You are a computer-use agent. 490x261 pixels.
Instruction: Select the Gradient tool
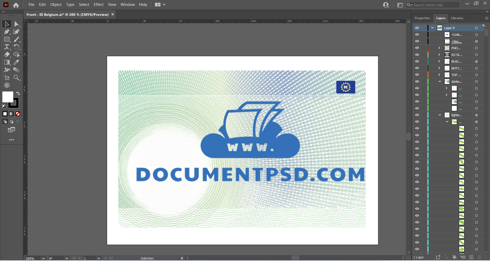click(x=7, y=62)
